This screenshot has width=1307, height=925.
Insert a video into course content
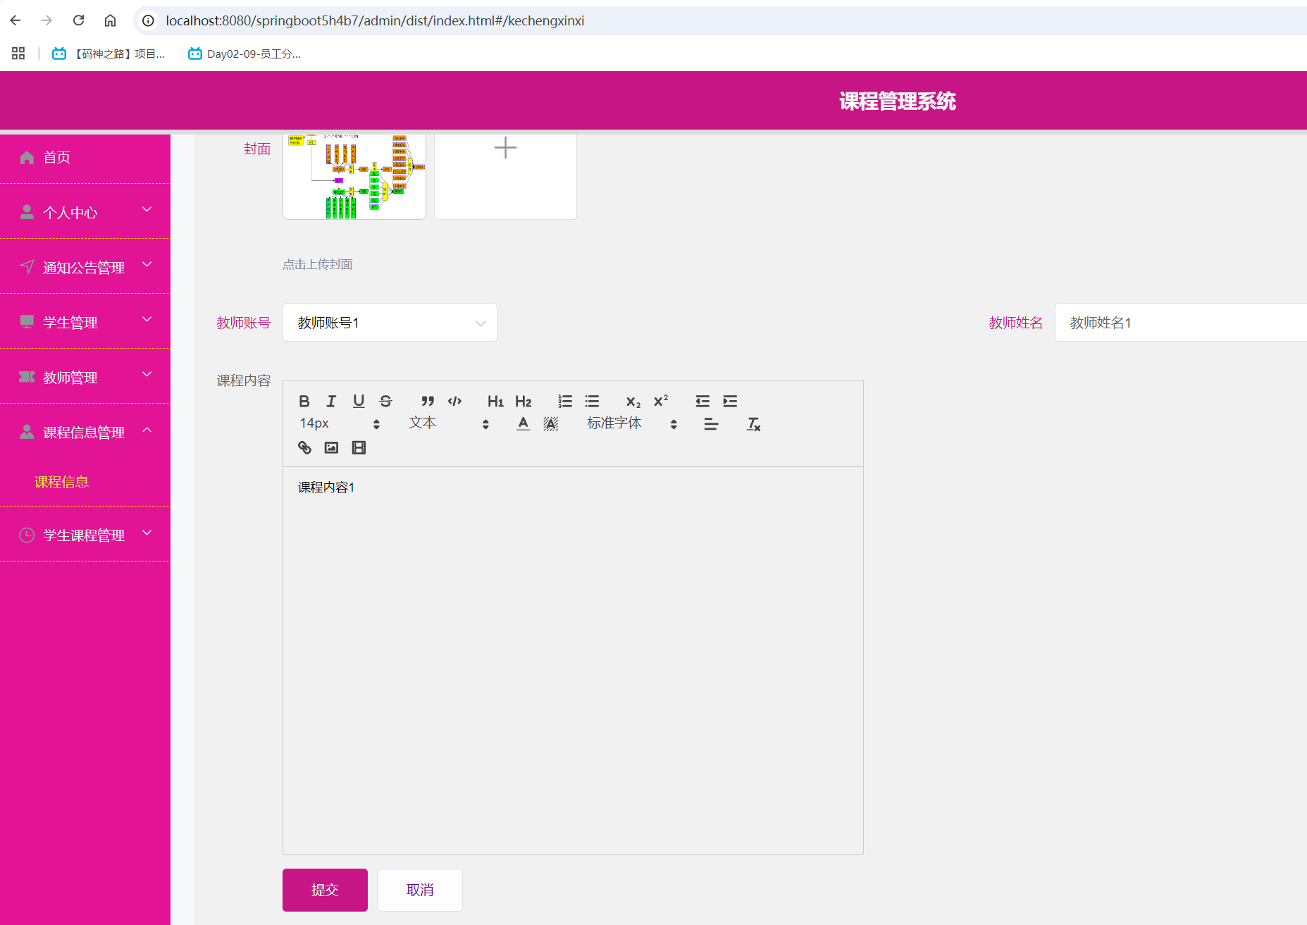pyautogui.click(x=359, y=447)
